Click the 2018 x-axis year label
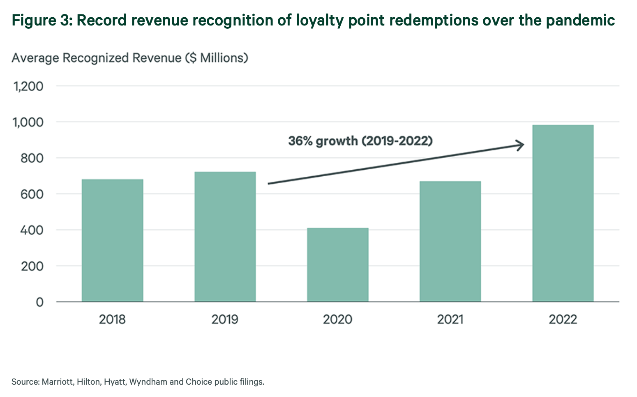Screen dimensions: 637x397 112,319
